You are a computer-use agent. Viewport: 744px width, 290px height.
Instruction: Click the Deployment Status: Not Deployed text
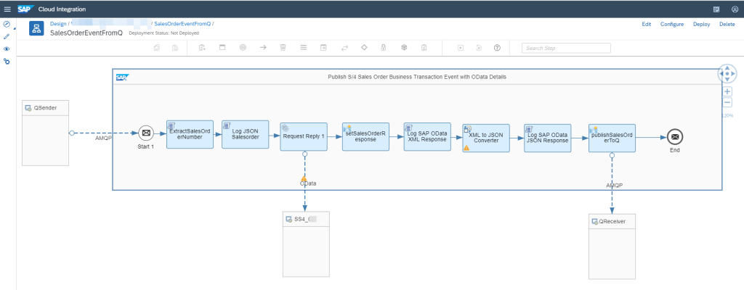pos(163,33)
